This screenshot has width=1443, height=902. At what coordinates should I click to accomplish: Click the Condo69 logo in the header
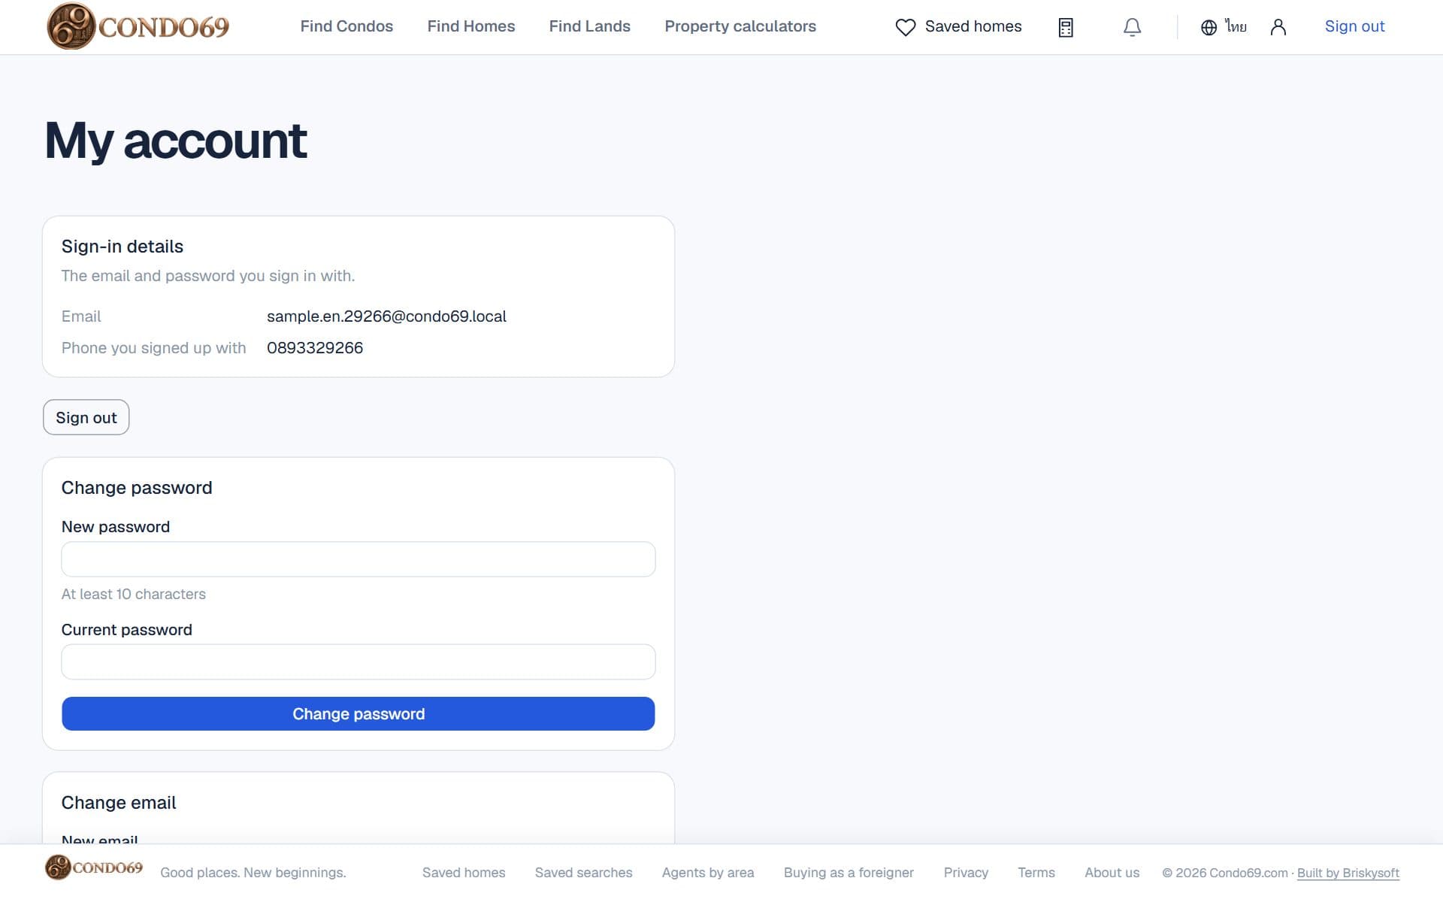point(138,26)
